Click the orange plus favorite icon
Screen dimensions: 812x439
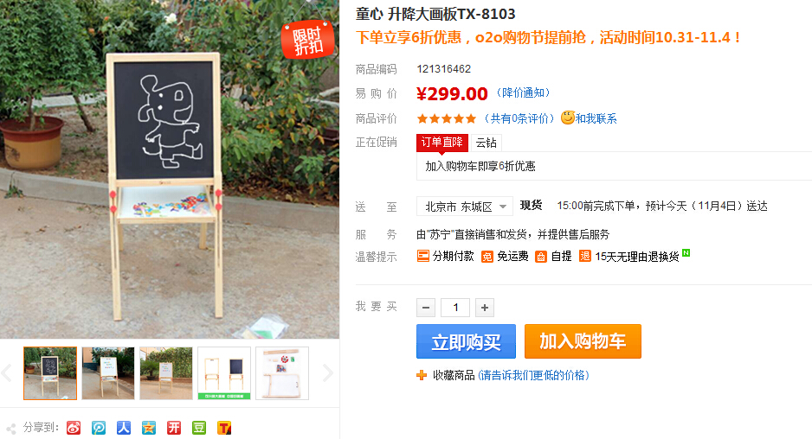pyautogui.click(x=422, y=375)
